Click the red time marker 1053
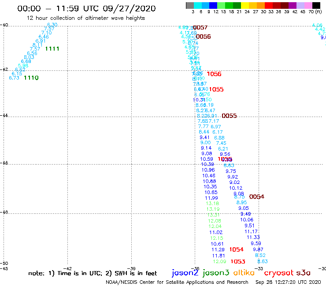 click(238, 261)
